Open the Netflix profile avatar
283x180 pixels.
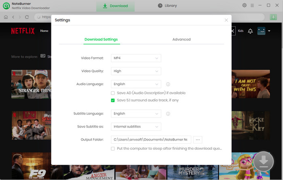261,31
